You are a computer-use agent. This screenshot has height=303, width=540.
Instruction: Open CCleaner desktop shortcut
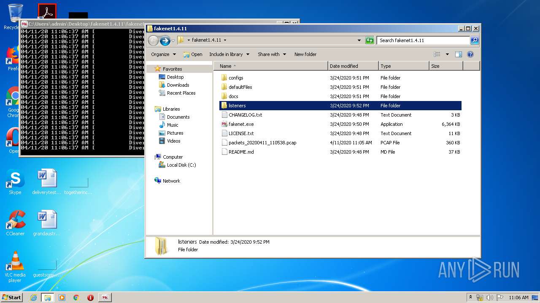click(15, 223)
